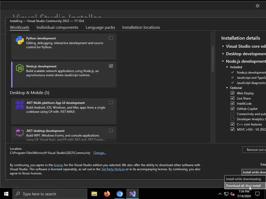The image size is (266, 199).
Task: Click the installation path text under Location
Action: 50,153
